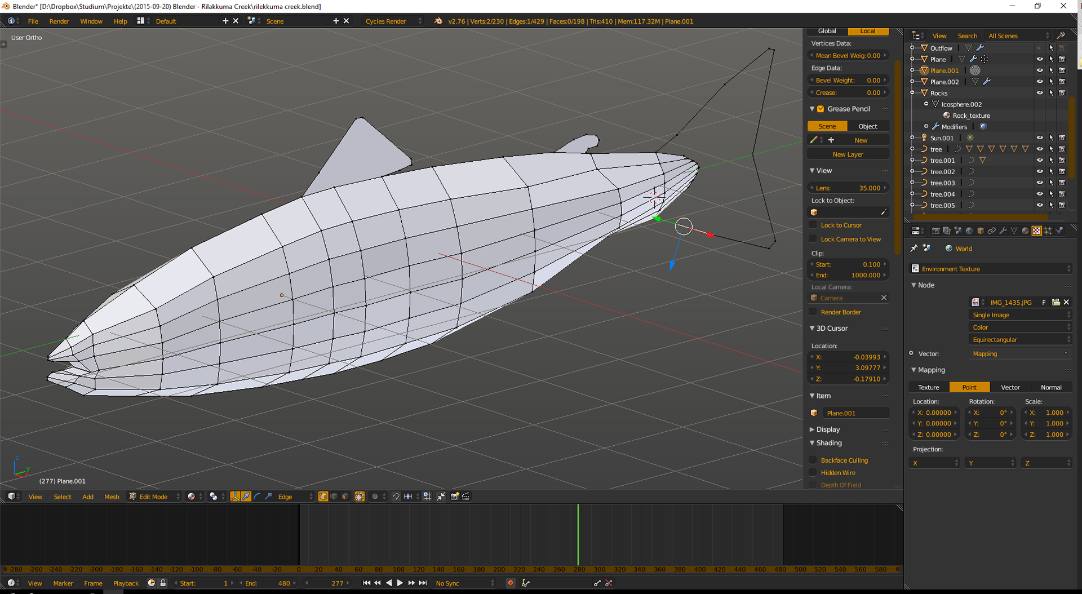The width and height of the screenshot is (1082, 594).
Task: Toggle visibility eye for Sun.001
Action: (x=1040, y=138)
